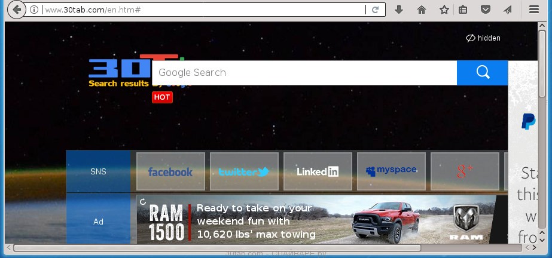Click the vertical scrollbar thumb
The width and height of the screenshot is (552, 258).
coord(542,63)
